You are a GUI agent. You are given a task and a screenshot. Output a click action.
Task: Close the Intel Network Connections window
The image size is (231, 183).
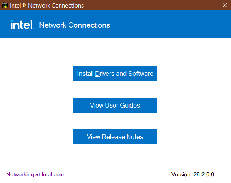pos(225,5)
